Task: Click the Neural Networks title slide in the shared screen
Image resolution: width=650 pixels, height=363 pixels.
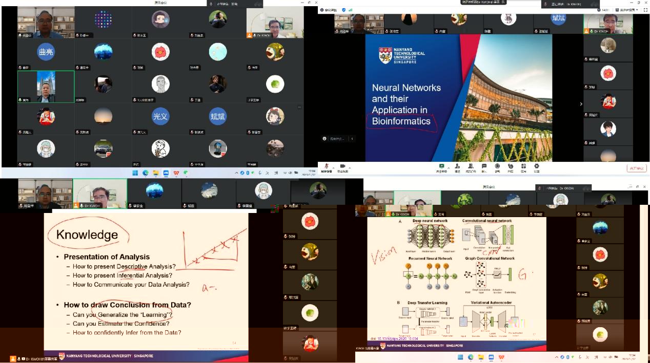Action: pyautogui.click(x=459, y=98)
